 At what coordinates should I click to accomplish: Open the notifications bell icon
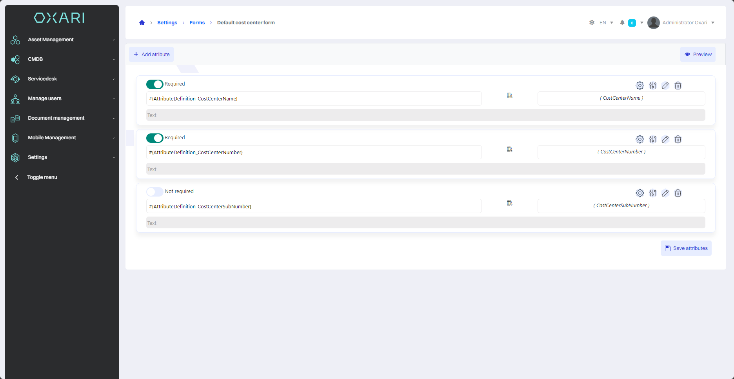622,23
